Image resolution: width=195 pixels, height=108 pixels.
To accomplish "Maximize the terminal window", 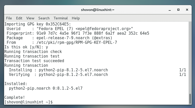I will coord(178,10).
